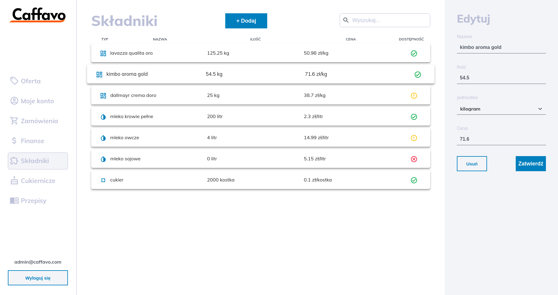Click mleko owcze warning icon
Viewport: 558px width, 295px height.
coord(414,138)
